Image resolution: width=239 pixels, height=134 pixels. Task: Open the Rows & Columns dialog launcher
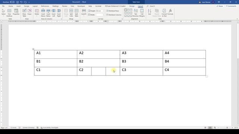tap(62, 19)
